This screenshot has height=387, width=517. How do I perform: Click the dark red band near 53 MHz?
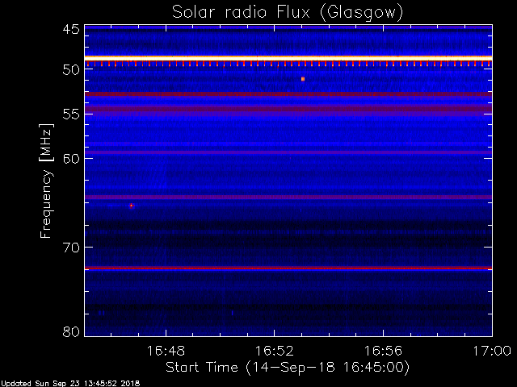click(x=288, y=94)
